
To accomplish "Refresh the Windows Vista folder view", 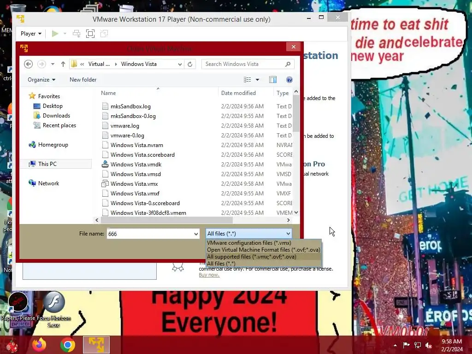I will pyautogui.click(x=190, y=64).
